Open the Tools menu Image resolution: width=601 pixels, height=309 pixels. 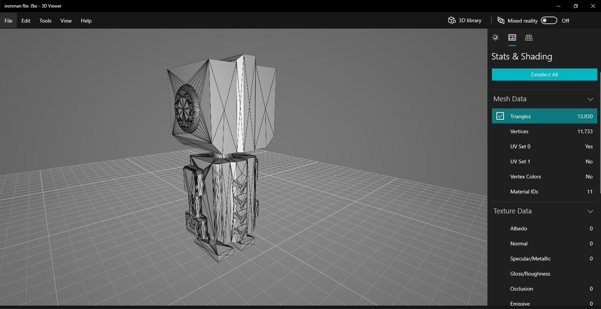coord(45,21)
